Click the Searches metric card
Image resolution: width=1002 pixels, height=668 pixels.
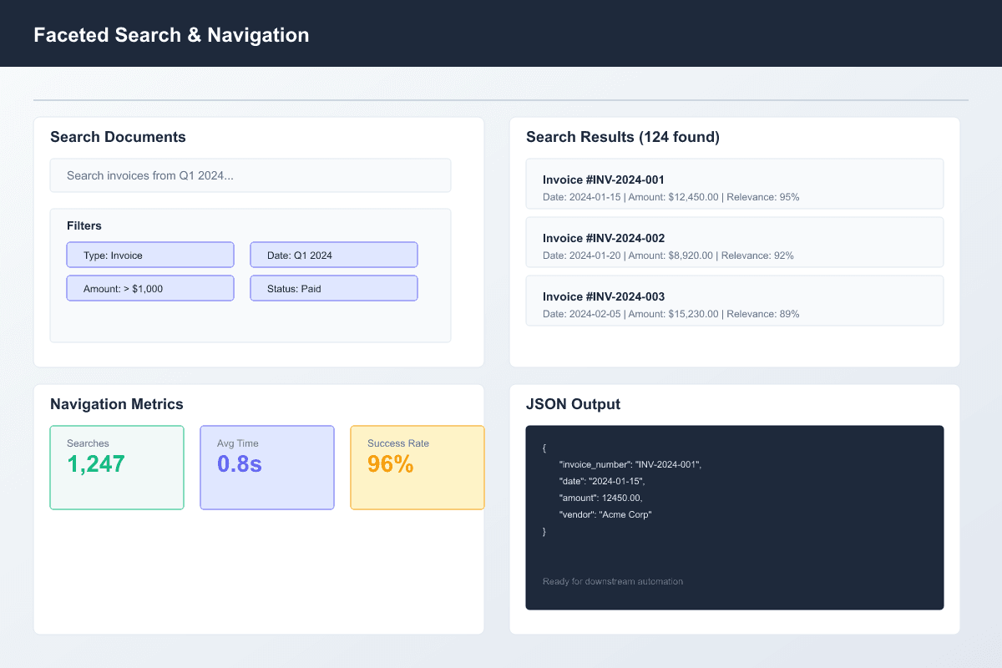(x=117, y=468)
